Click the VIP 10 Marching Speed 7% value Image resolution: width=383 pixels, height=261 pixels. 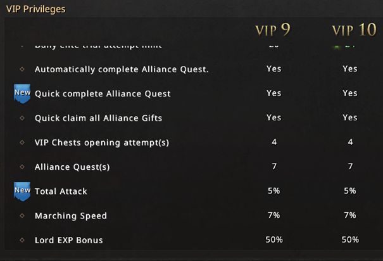(x=350, y=215)
